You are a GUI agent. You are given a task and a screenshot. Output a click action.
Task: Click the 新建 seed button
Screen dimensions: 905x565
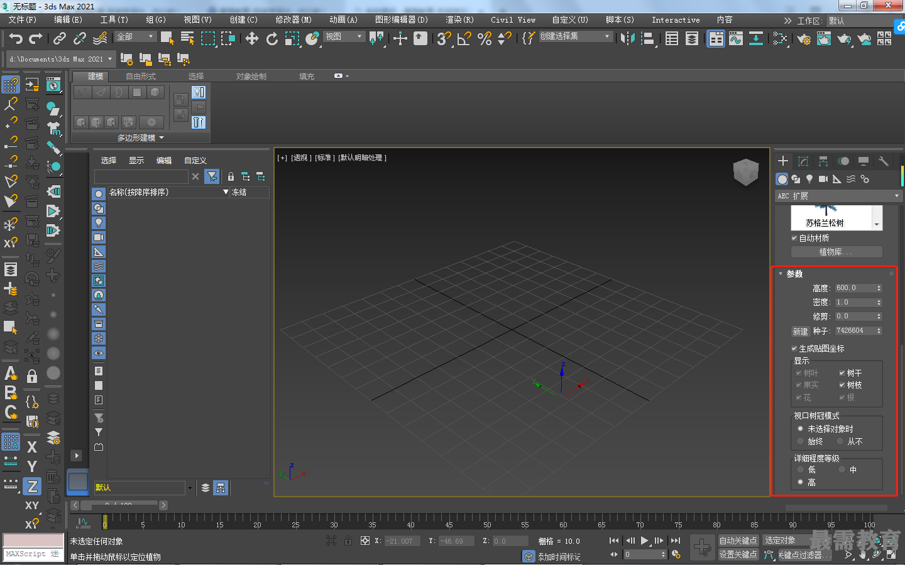click(800, 331)
